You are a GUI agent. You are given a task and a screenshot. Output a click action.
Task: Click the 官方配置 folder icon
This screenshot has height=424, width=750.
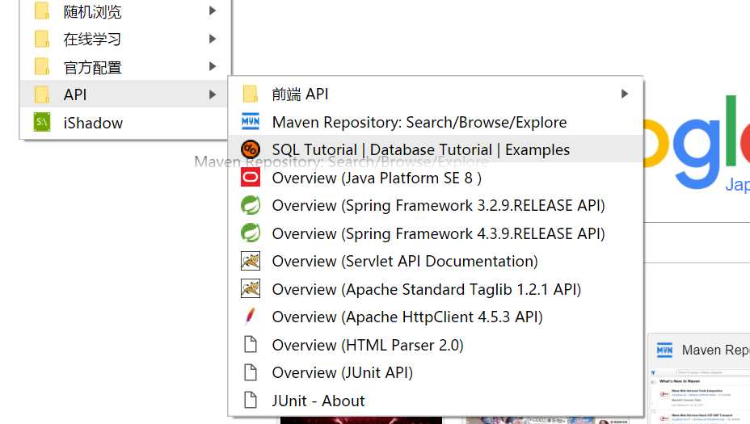point(41,66)
